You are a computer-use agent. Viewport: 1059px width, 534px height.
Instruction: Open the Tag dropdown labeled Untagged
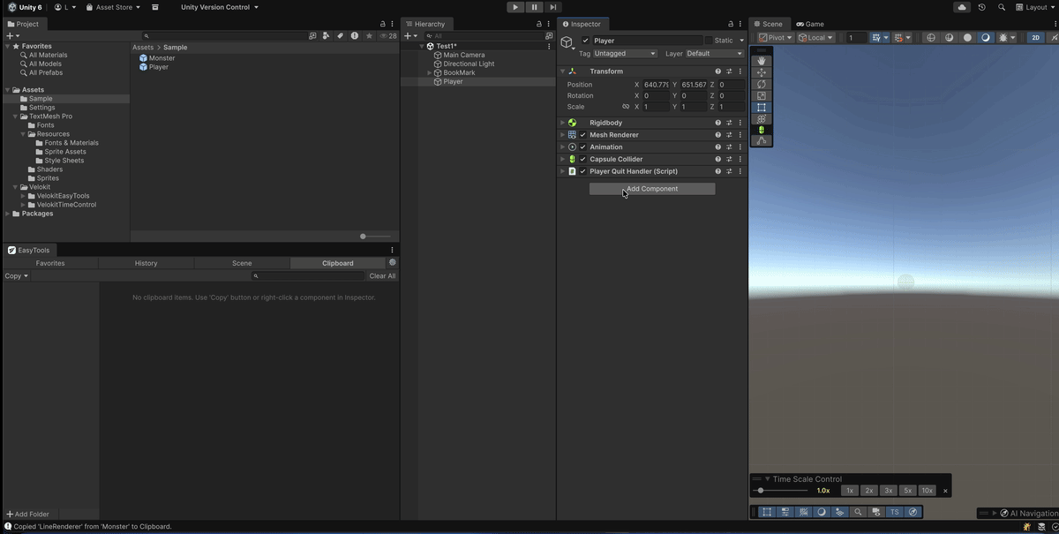625,54
